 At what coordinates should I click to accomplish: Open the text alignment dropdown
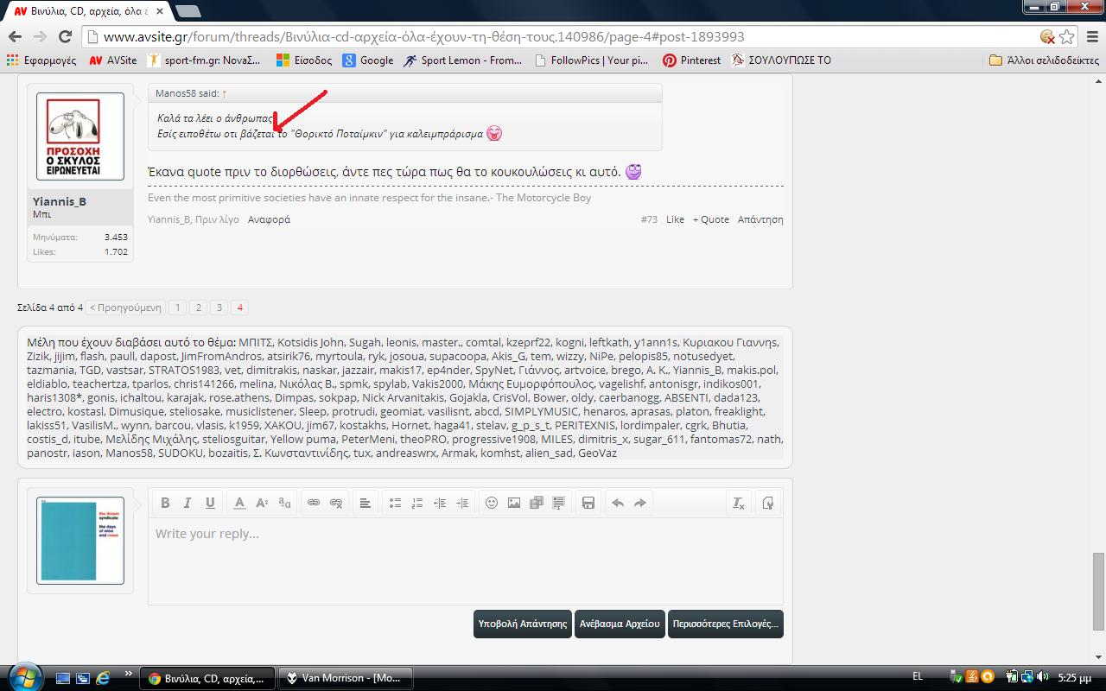pyautogui.click(x=365, y=503)
